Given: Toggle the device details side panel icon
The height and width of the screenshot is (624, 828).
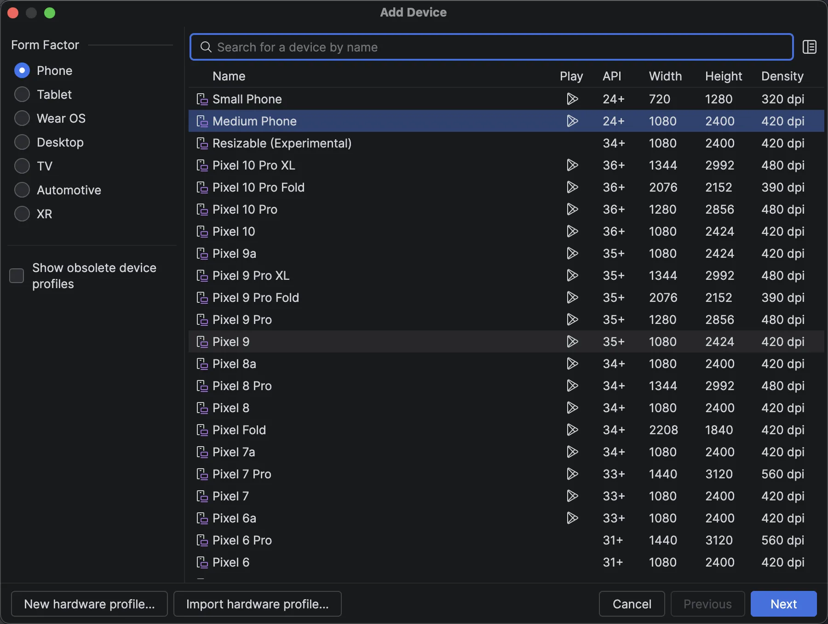Looking at the screenshot, I should pyautogui.click(x=810, y=47).
